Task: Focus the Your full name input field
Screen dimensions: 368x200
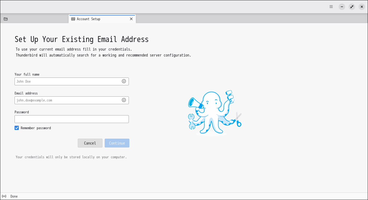Action: [x=72, y=81]
